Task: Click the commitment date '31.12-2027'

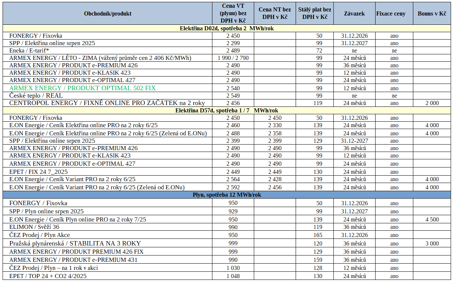Action: click(x=354, y=141)
